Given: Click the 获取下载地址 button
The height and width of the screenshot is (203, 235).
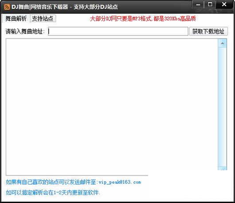Looking at the screenshot, I should [208, 31].
